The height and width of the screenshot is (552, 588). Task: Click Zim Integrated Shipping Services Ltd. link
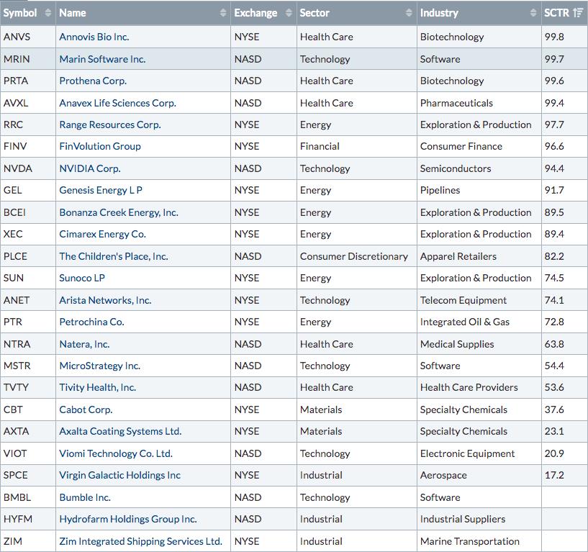click(140, 541)
